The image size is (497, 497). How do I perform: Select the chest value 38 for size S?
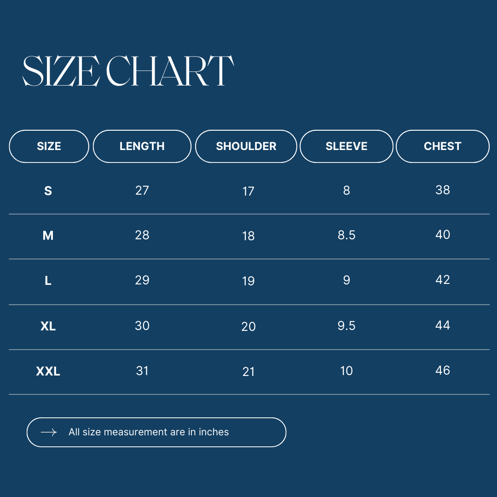(x=443, y=190)
